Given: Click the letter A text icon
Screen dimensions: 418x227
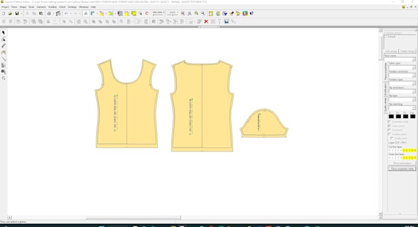Looking at the screenshot, I should pyautogui.click(x=86, y=13).
